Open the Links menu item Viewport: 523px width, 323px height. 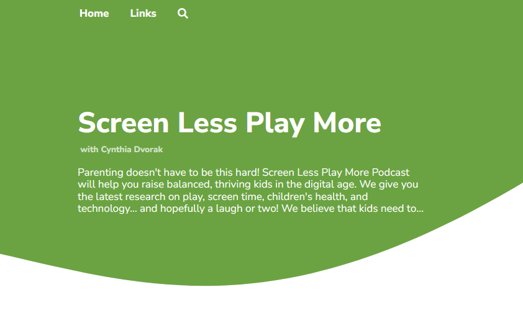[x=143, y=13]
